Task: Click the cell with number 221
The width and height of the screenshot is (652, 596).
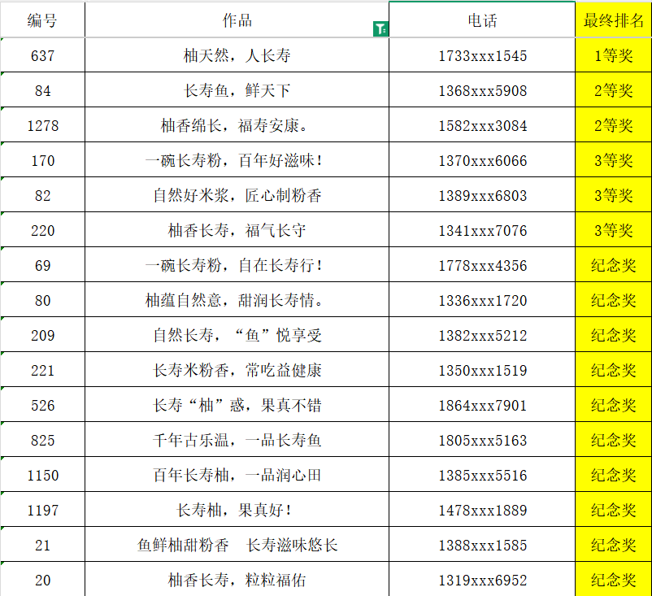Action: (42, 370)
